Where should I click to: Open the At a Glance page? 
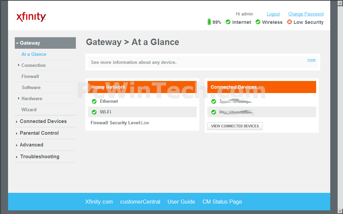34,54
